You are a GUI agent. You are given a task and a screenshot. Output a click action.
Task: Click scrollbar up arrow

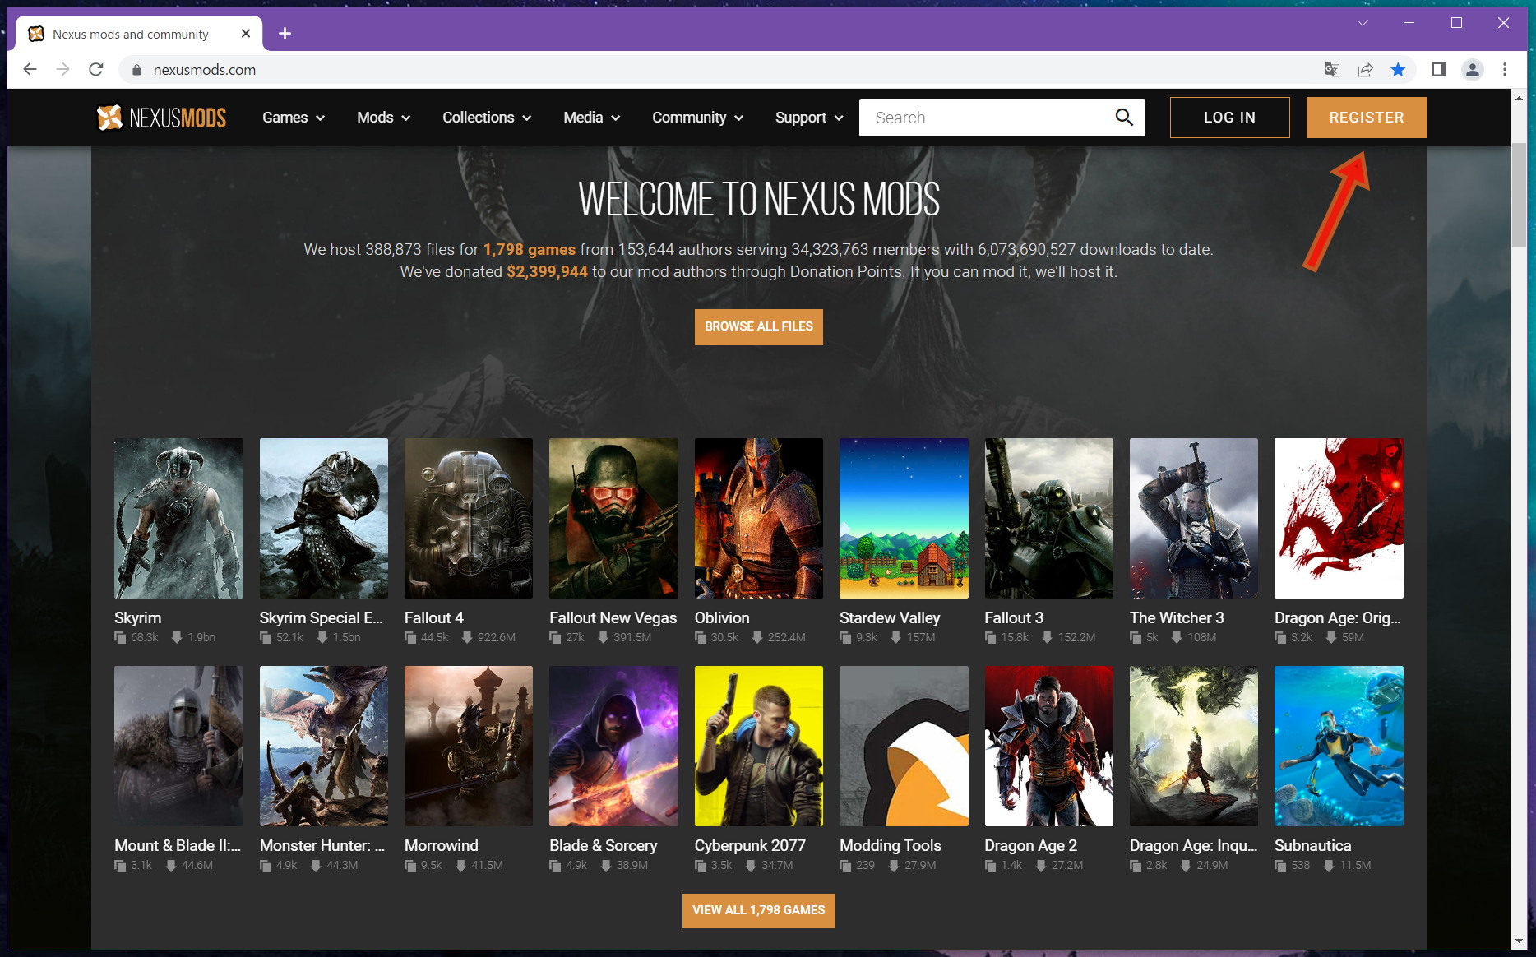pyautogui.click(x=1519, y=98)
